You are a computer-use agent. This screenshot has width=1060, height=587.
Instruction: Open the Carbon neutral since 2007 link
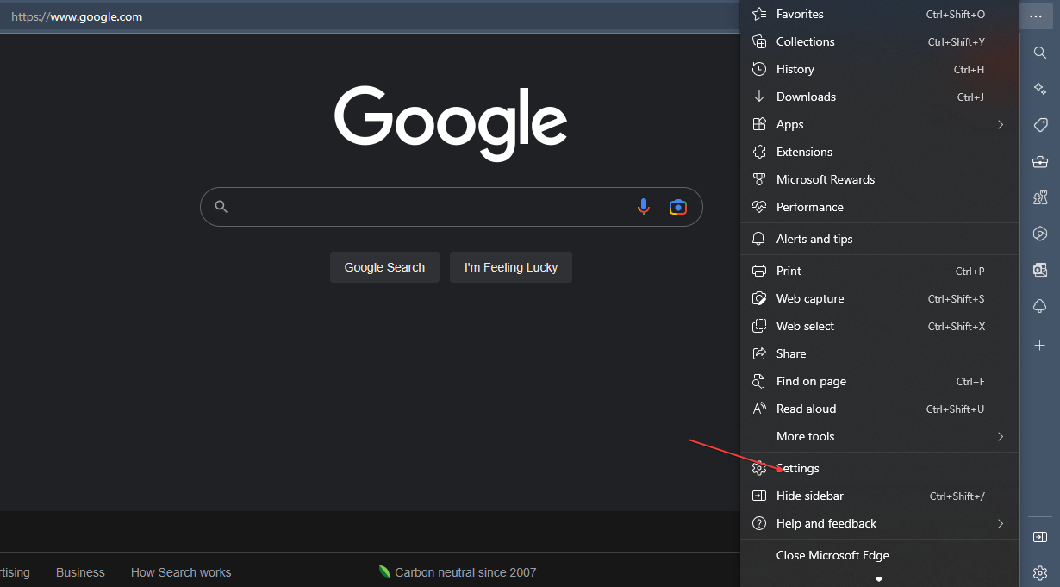pos(458,572)
